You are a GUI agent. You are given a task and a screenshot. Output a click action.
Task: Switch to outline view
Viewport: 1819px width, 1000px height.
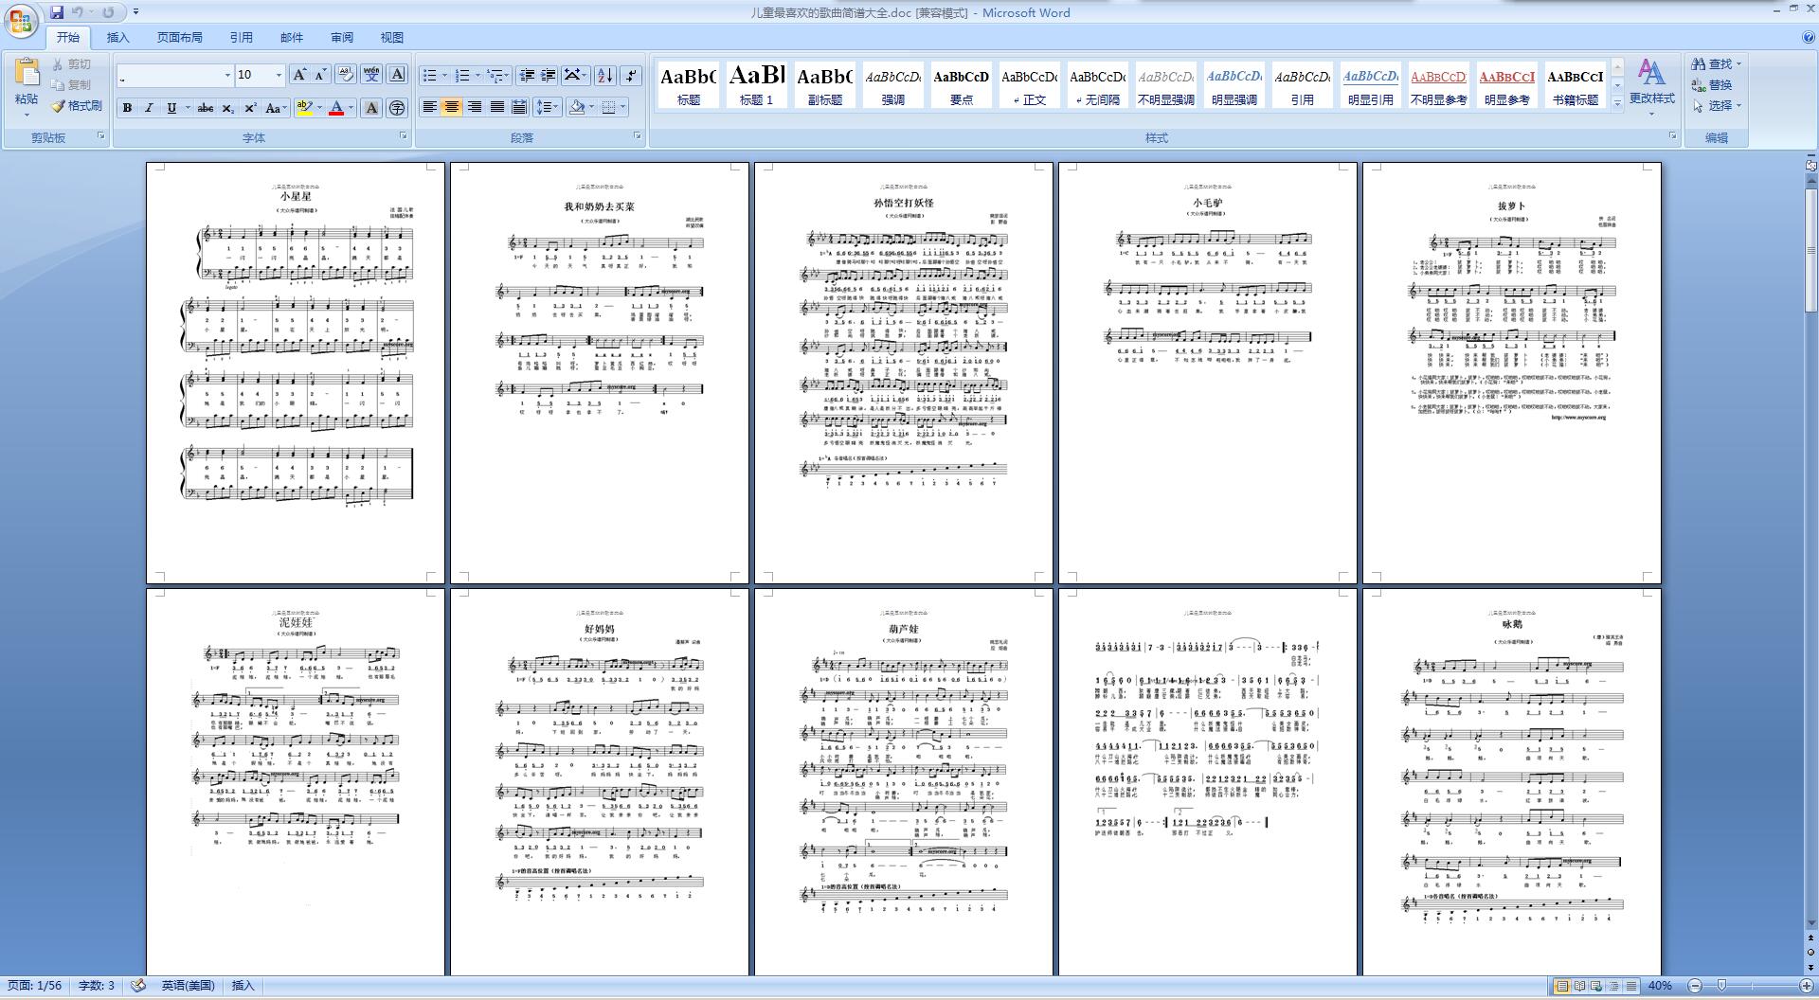coord(1613,986)
